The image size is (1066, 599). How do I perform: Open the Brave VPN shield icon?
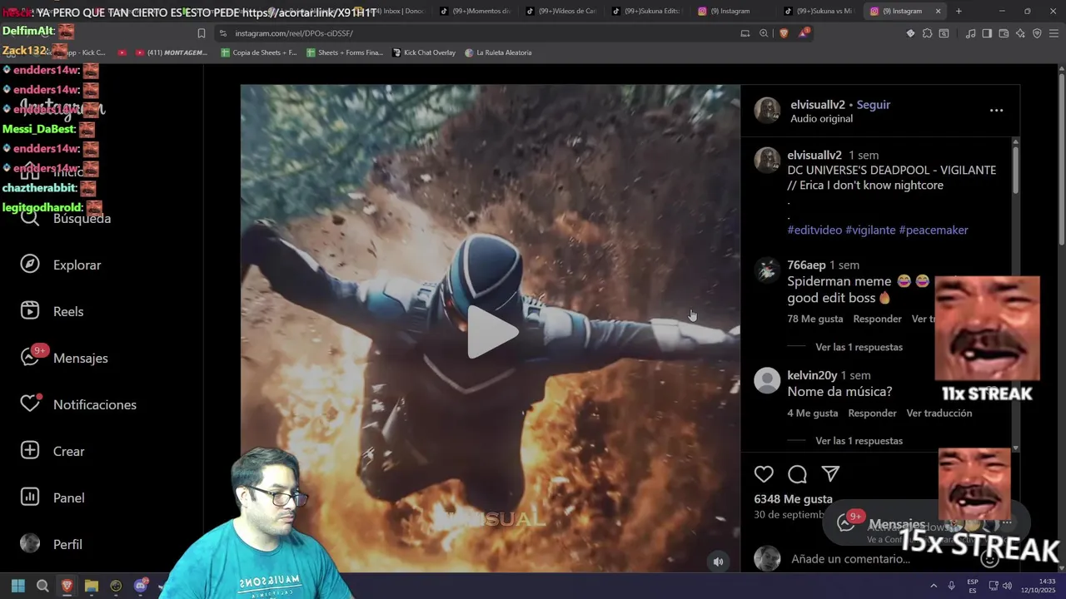coord(1037,33)
